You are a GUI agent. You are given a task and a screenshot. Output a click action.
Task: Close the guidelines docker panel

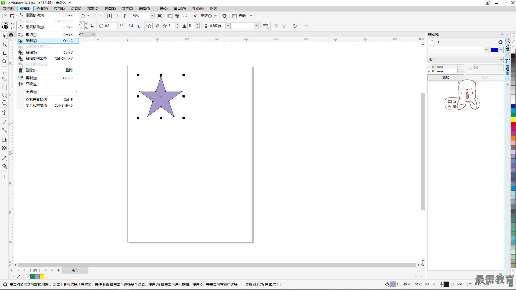point(507,34)
